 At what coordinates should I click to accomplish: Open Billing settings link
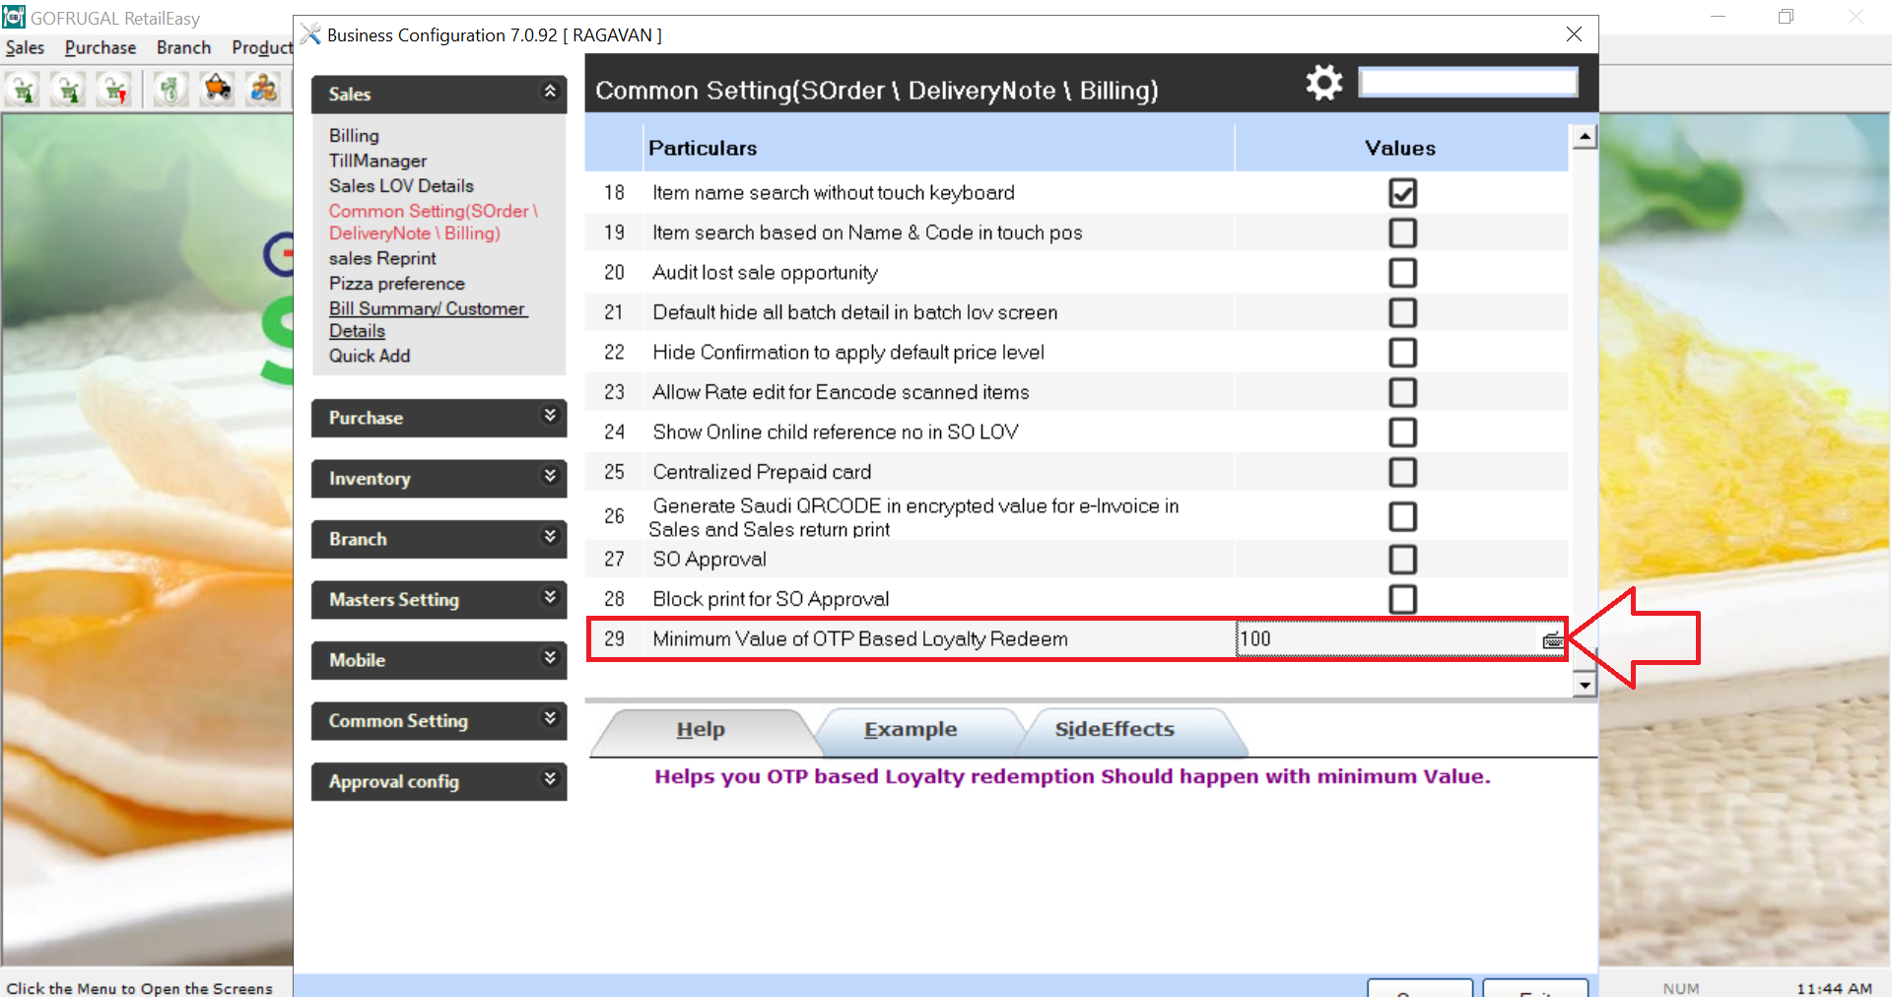click(x=354, y=136)
